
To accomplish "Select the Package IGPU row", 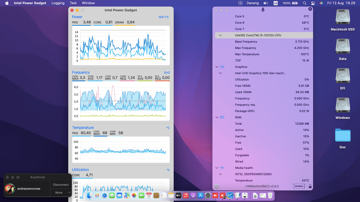I will (x=264, y=111).
